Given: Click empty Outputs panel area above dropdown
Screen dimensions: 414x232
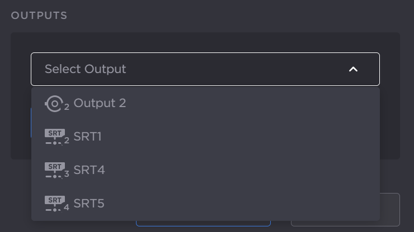Looking at the screenshot, I should coord(205,42).
